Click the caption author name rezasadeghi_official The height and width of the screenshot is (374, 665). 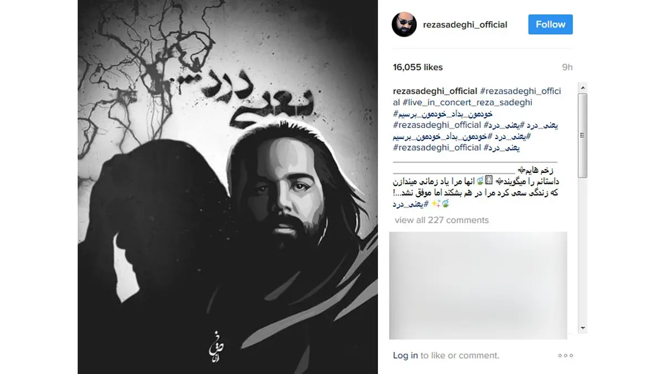(x=435, y=91)
